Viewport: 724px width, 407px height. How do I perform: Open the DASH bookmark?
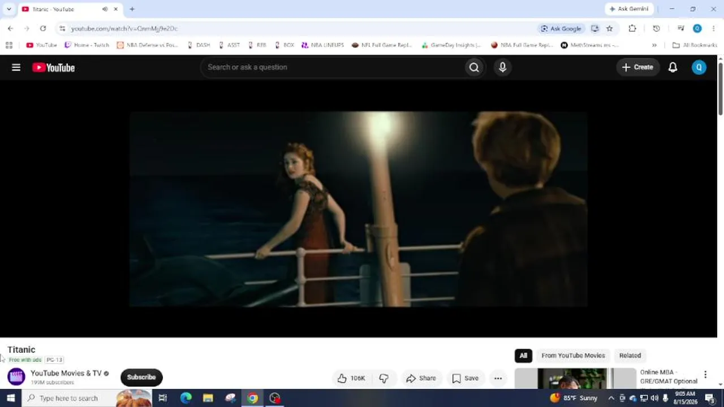pyautogui.click(x=199, y=45)
